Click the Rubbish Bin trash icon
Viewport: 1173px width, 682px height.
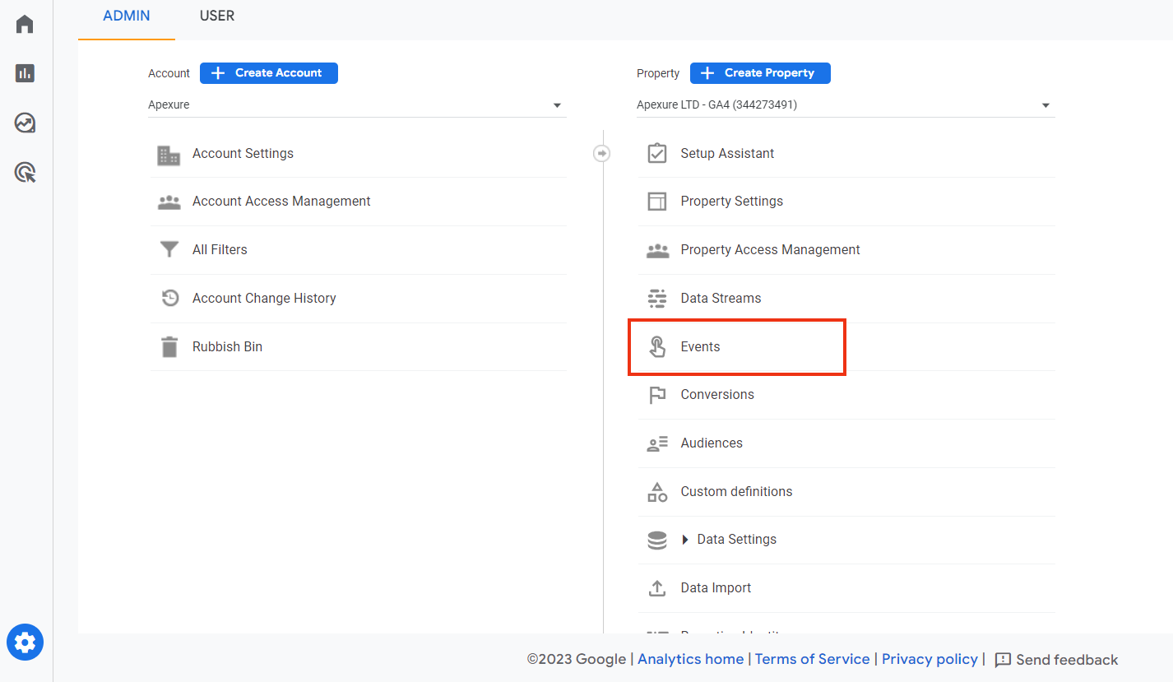point(169,346)
